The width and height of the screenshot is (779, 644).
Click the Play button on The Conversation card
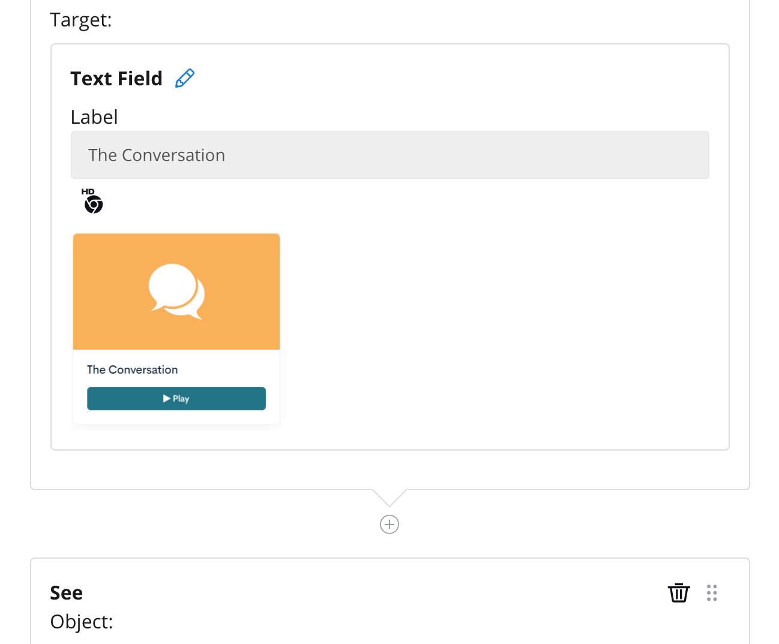(x=176, y=398)
